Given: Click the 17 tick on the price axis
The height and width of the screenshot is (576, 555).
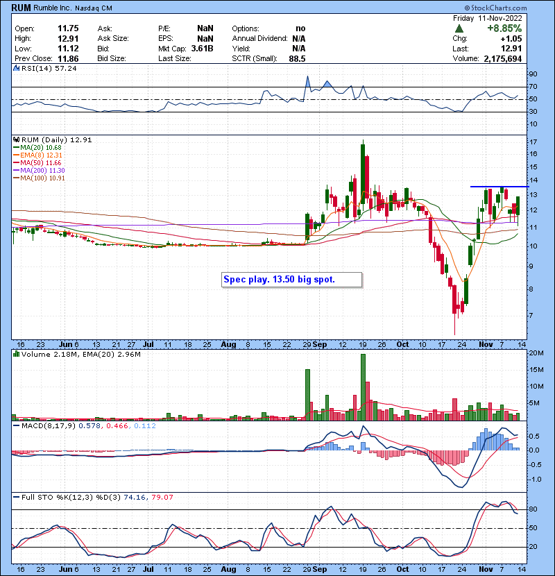Looking at the screenshot, I should point(533,142).
